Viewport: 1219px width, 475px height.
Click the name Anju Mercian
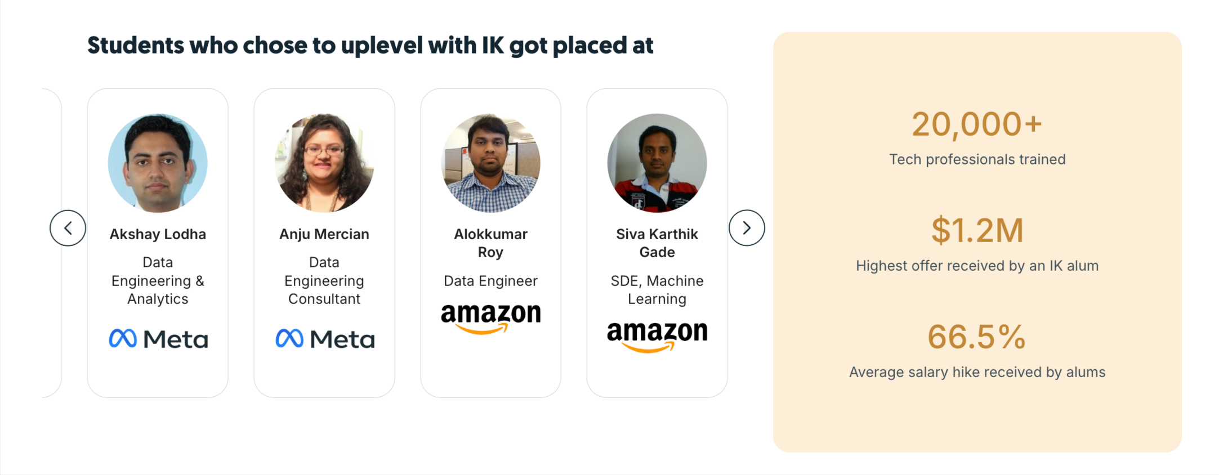(324, 234)
